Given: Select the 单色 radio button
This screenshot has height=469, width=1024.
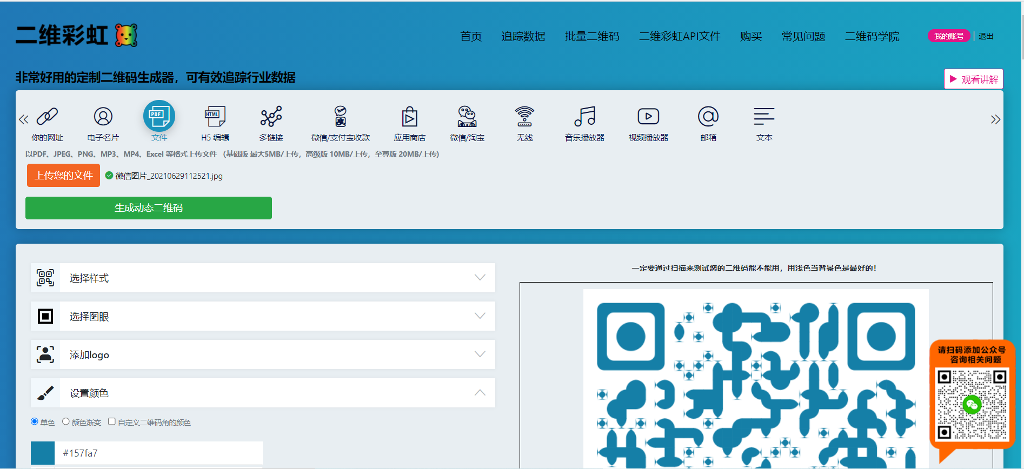Looking at the screenshot, I should (35, 421).
